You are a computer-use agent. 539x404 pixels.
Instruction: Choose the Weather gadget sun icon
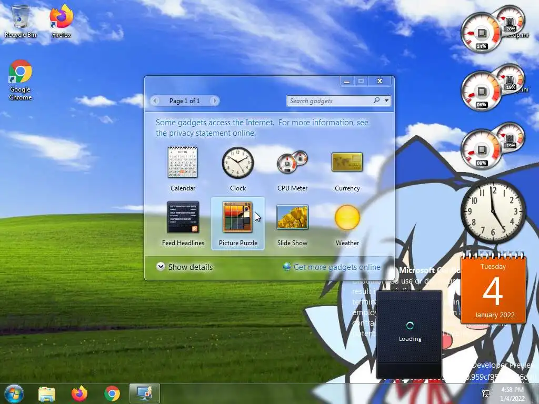click(347, 217)
